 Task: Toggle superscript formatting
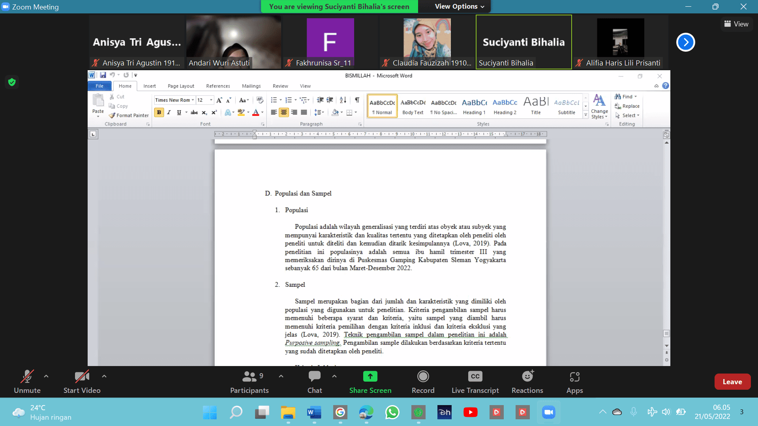click(x=214, y=112)
